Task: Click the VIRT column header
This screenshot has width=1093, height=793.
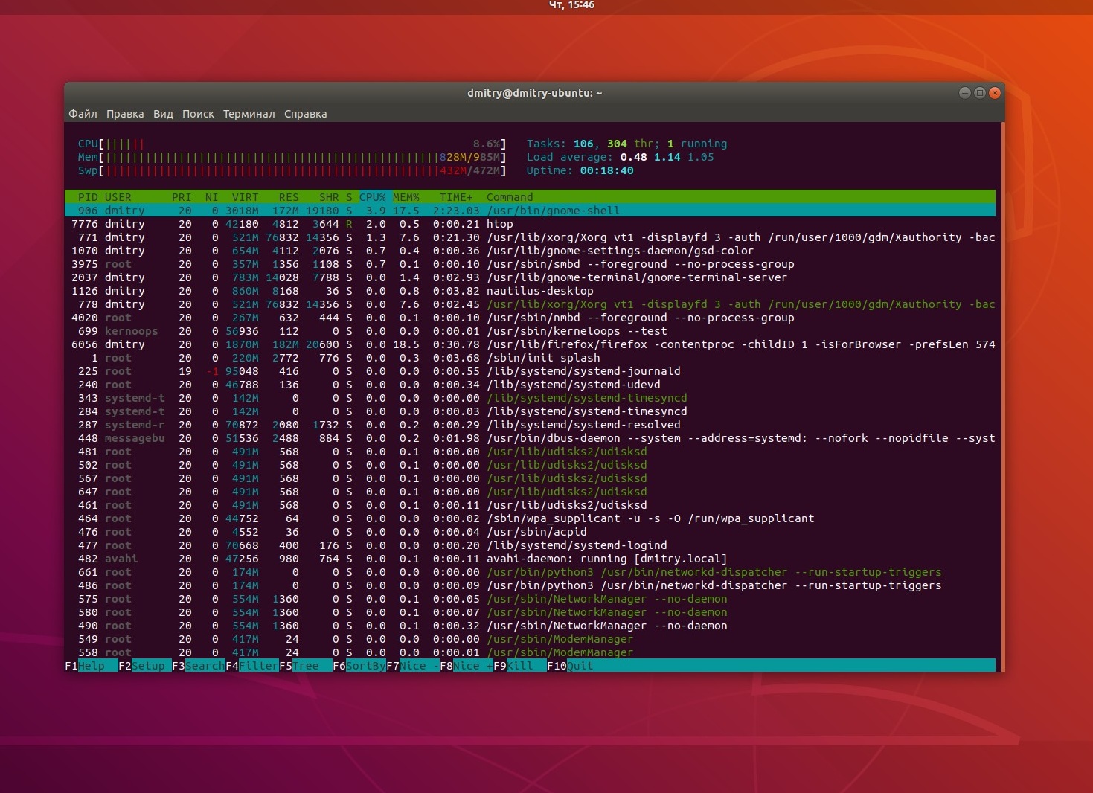Action: (246, 197)
